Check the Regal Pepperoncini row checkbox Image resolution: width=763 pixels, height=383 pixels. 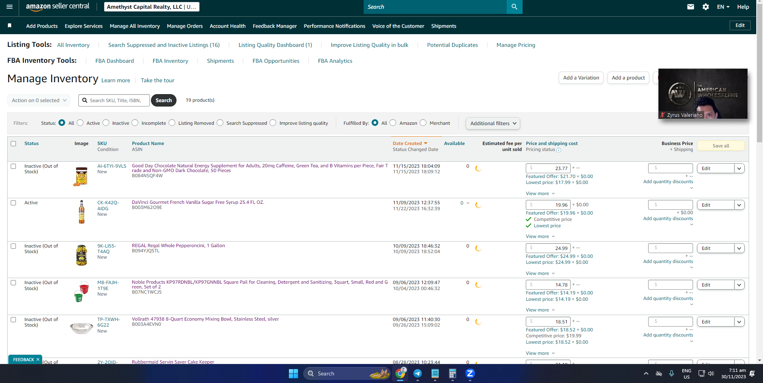pyautogui.click(x=14, y=246)
